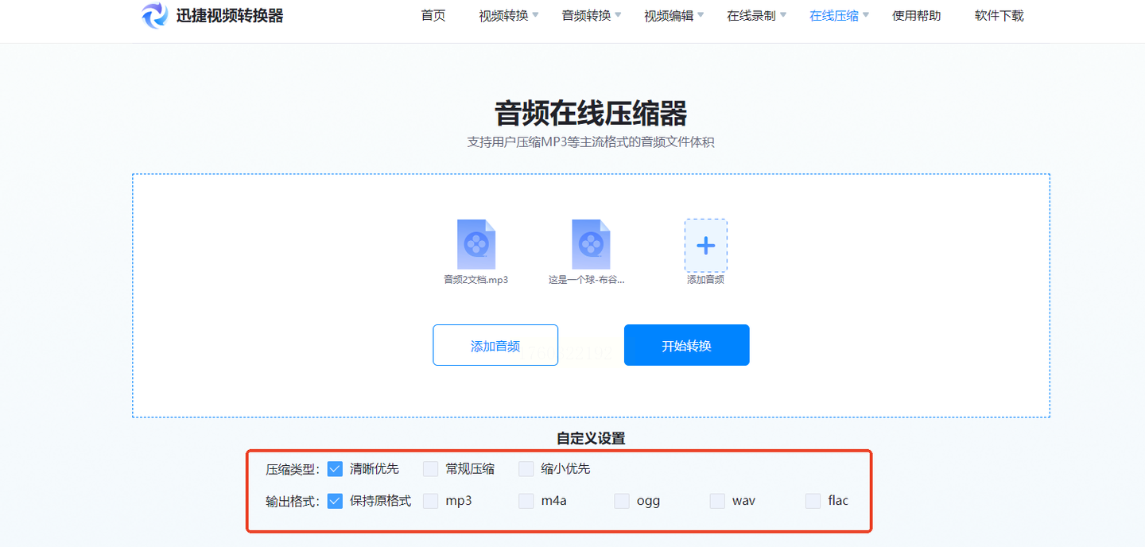Toggle the 保持原格式 output checkbox
1145x547 pixels.
tap(335, 501)
